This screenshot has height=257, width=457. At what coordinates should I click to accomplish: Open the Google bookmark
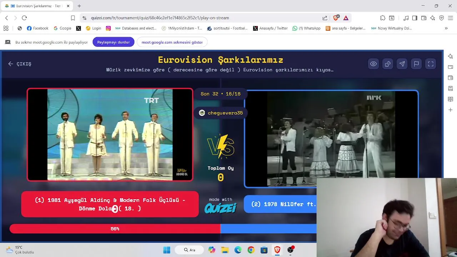coord(62,28)
